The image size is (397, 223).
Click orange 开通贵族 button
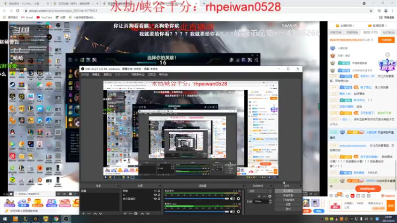coord(386,40)
